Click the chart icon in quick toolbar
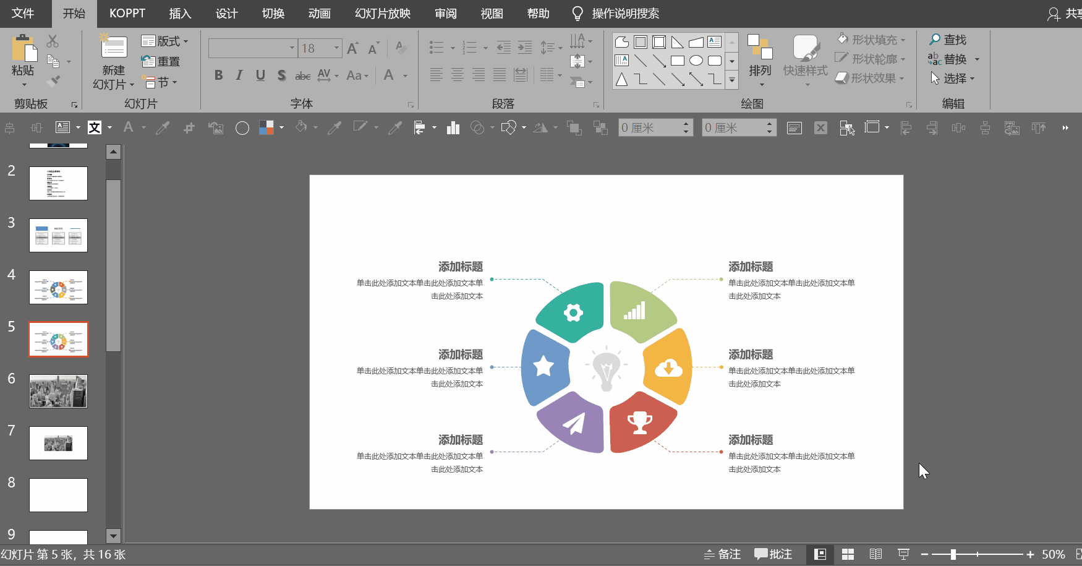Viewport: 1082px width, 566px height. 453,128
